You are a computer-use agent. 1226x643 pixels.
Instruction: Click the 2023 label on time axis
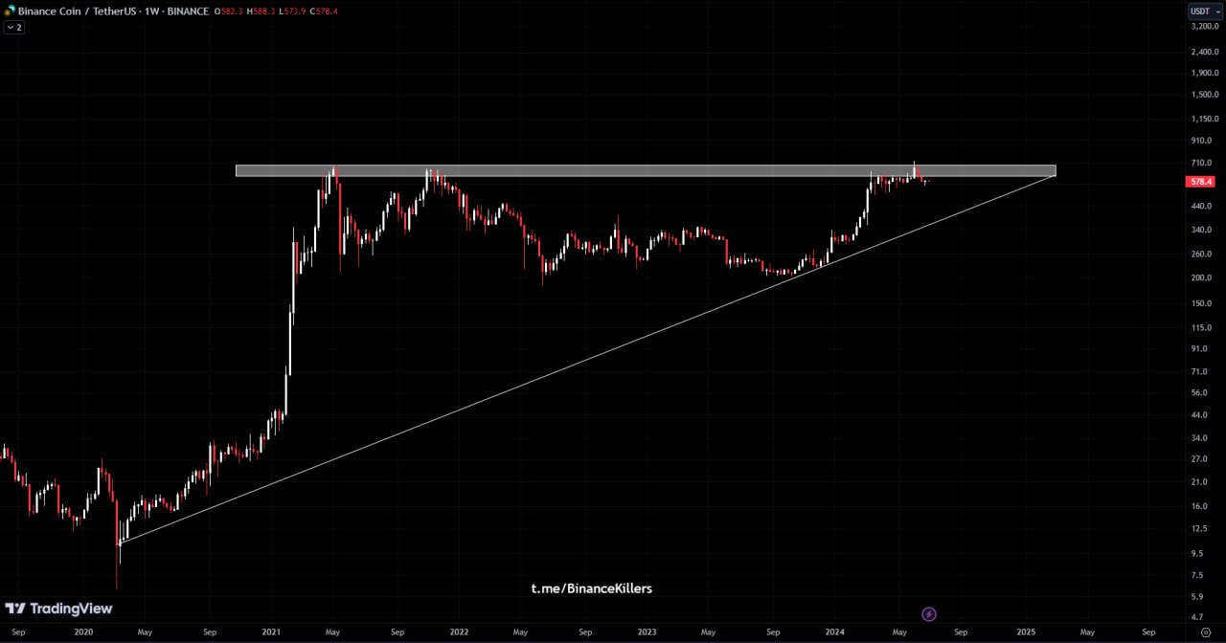pos(647,632)
